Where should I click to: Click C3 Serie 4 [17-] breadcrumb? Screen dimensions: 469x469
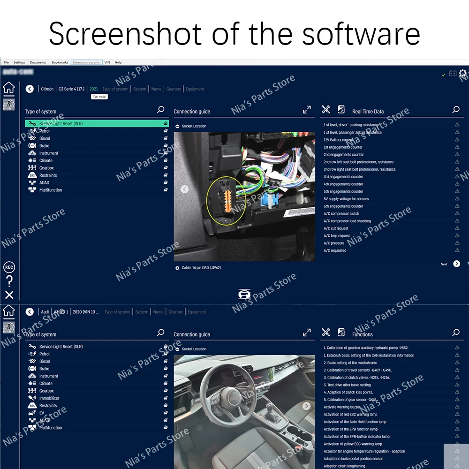click(x=71, y=89)
